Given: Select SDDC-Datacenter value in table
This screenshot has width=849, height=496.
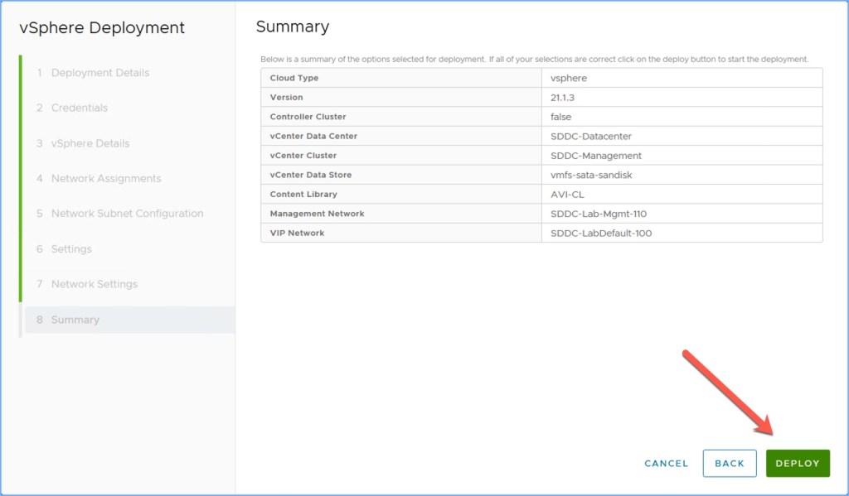Looking at the screenshot, I should [591, 136].
